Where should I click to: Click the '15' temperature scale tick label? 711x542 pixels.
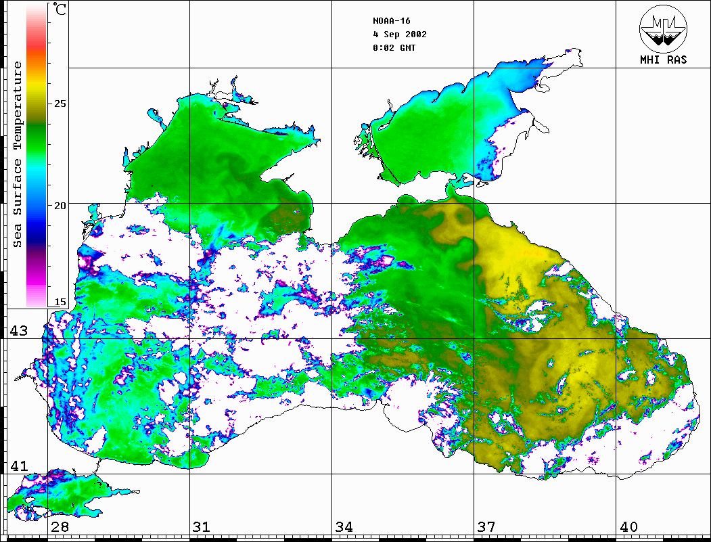point(60,302)
